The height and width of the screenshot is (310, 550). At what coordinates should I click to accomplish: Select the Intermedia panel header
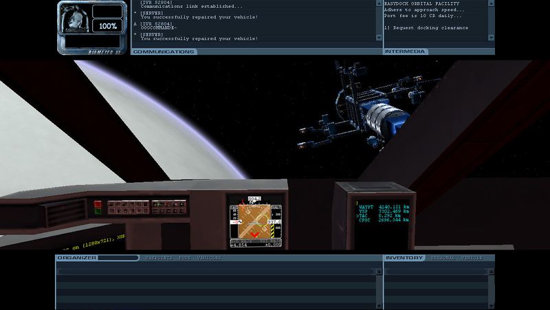[405, 52]
